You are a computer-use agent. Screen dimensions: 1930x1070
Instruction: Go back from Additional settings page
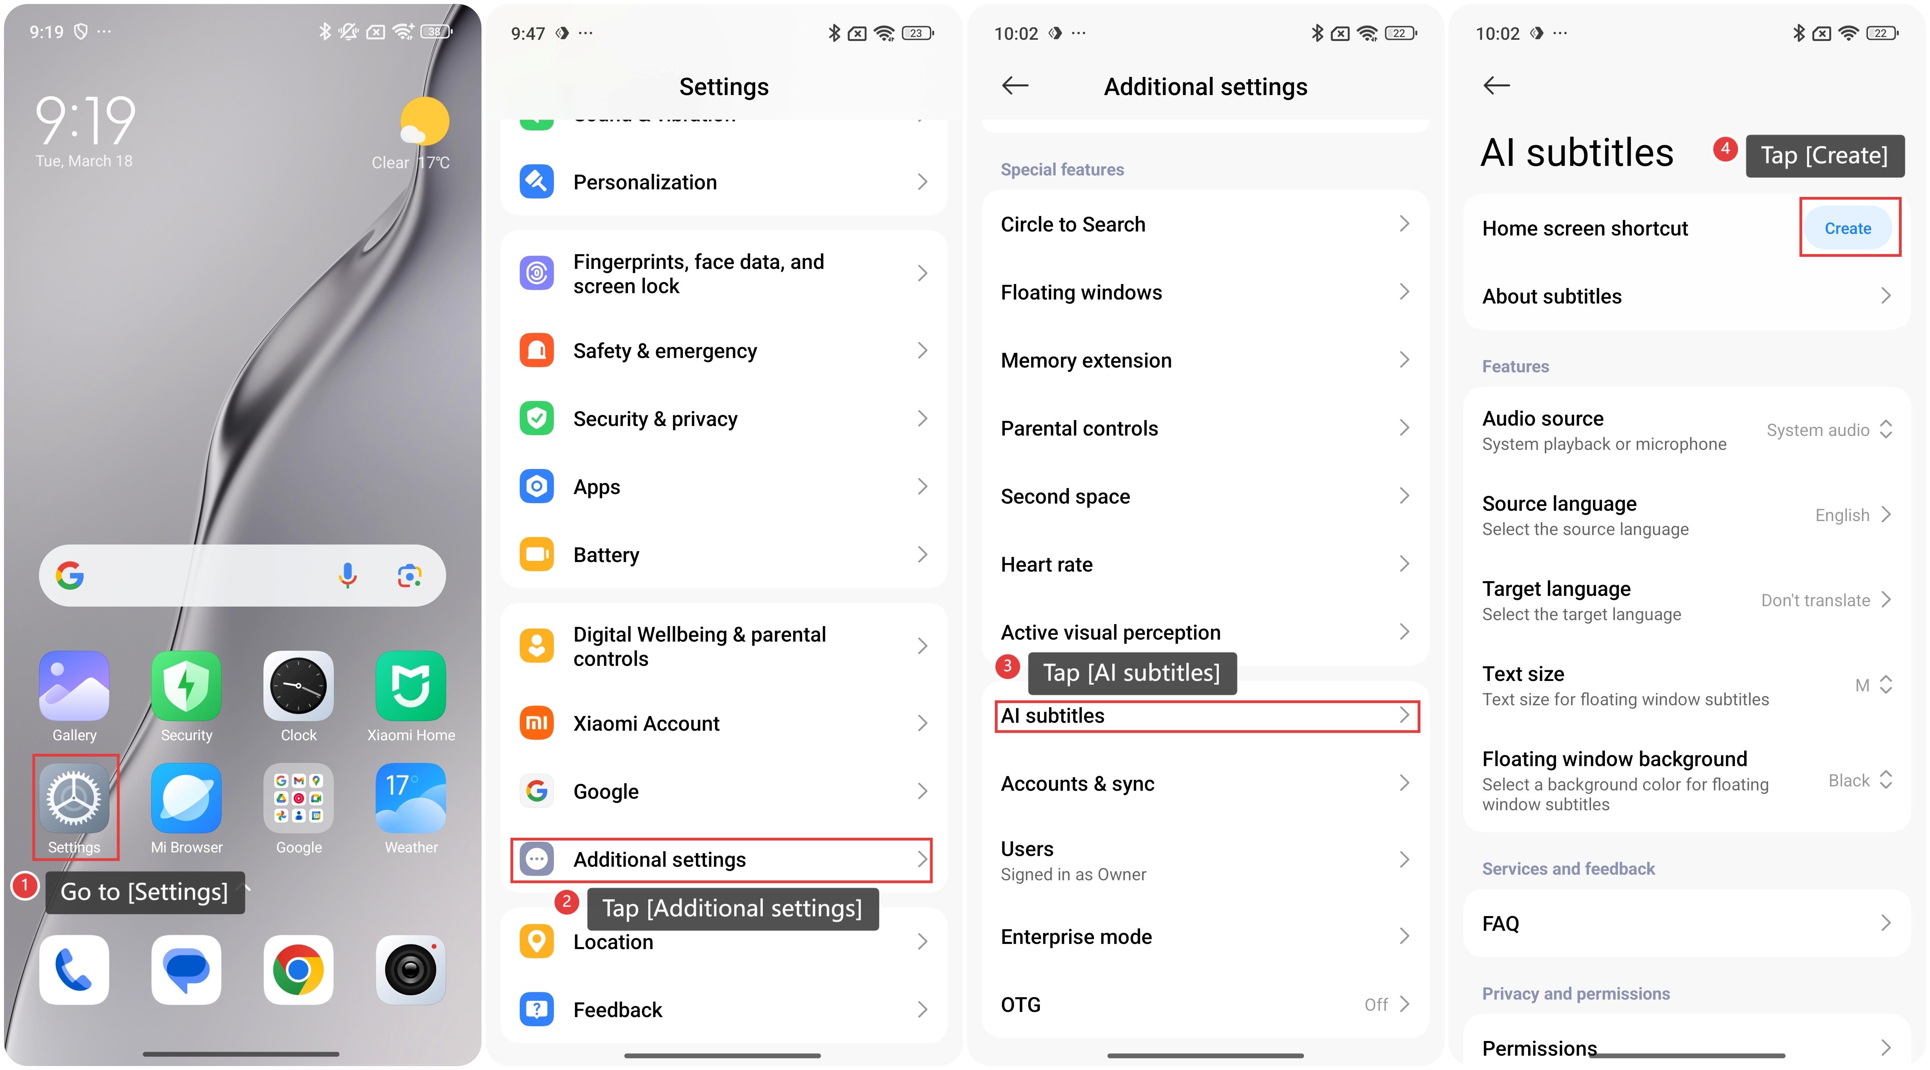[x=1015, y=86]
